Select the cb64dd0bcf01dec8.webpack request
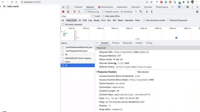 77,58
